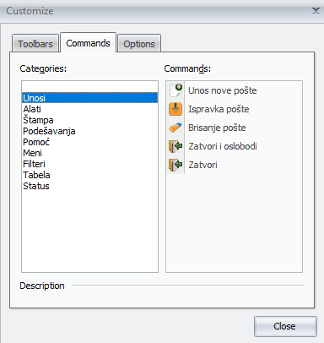Pick the Filteri category
This screenshot has height=343, width=324.
pyautogui.click(x=34, y=164)
